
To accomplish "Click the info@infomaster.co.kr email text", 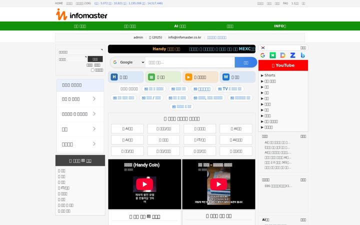I will (x=184, y=37).
